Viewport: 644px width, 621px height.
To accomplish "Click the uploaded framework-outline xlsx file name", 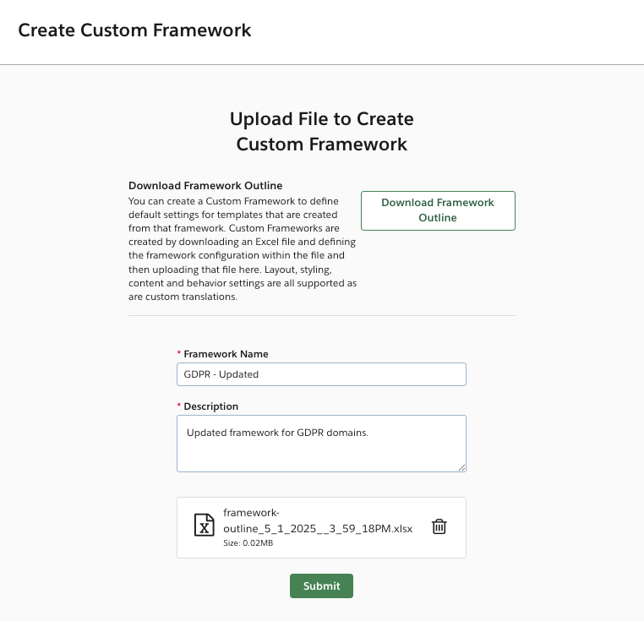I will [x=317, y=520].
